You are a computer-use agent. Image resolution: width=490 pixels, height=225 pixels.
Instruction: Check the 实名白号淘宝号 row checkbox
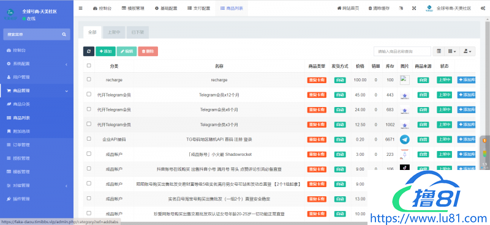tap(89, 198)
